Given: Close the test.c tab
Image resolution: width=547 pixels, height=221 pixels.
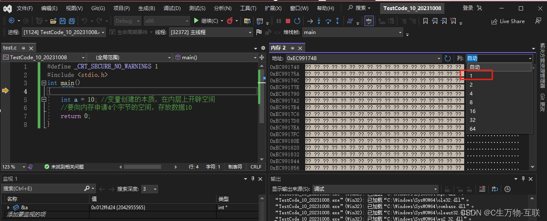Looking at the screenshot, I should [31, 48].
